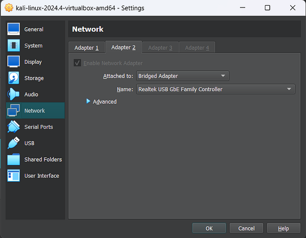Viewport: 306px width, 238px height.
Task: Minimize the Settings window
Action: point(243,8)
